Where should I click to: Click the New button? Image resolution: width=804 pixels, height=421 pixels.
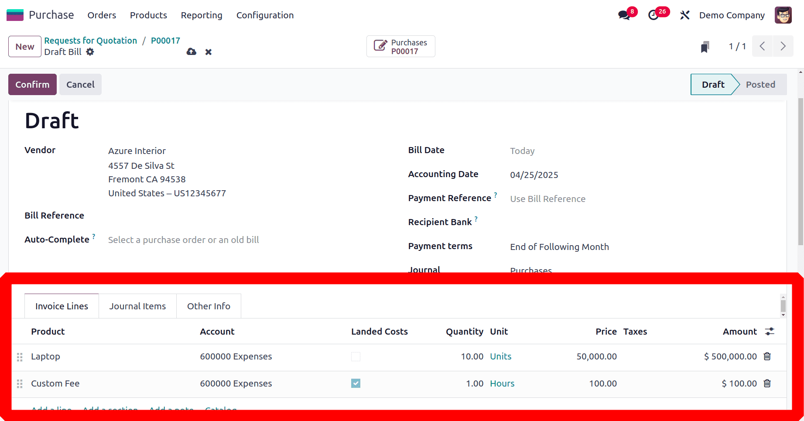(25, 47)
